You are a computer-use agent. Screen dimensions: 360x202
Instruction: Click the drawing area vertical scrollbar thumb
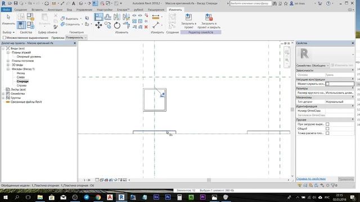tap(292, 109)
